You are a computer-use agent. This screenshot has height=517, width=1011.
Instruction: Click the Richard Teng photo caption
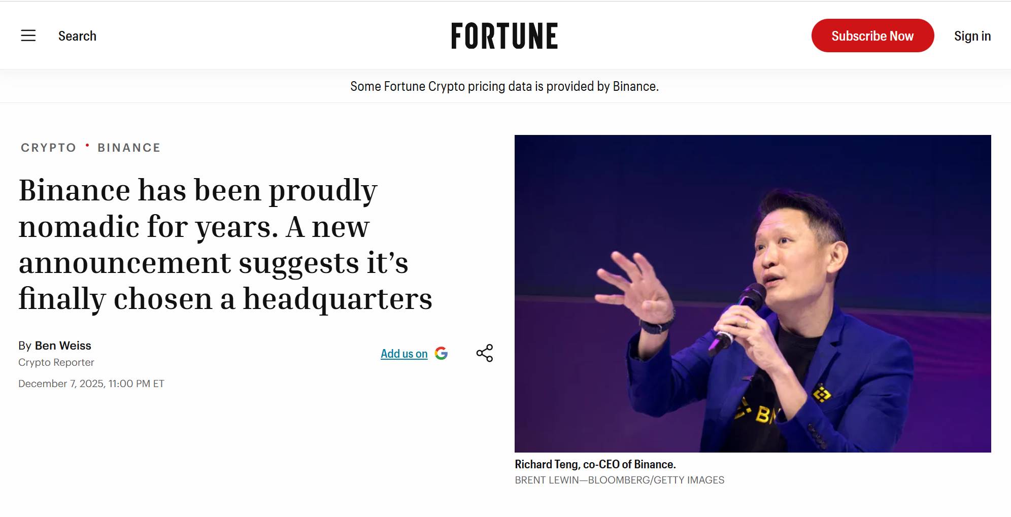595,464
